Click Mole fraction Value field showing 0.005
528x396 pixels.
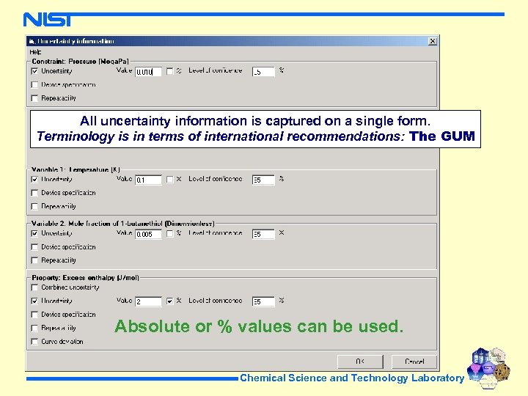click(x=148, y=234)
